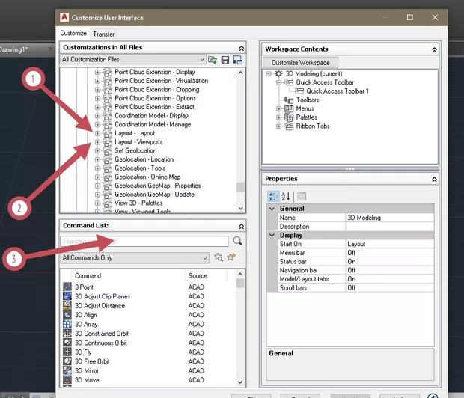Screen dimensions: 464x398
Task: Expand the Menus workspace node
Action: pos(278,108)
